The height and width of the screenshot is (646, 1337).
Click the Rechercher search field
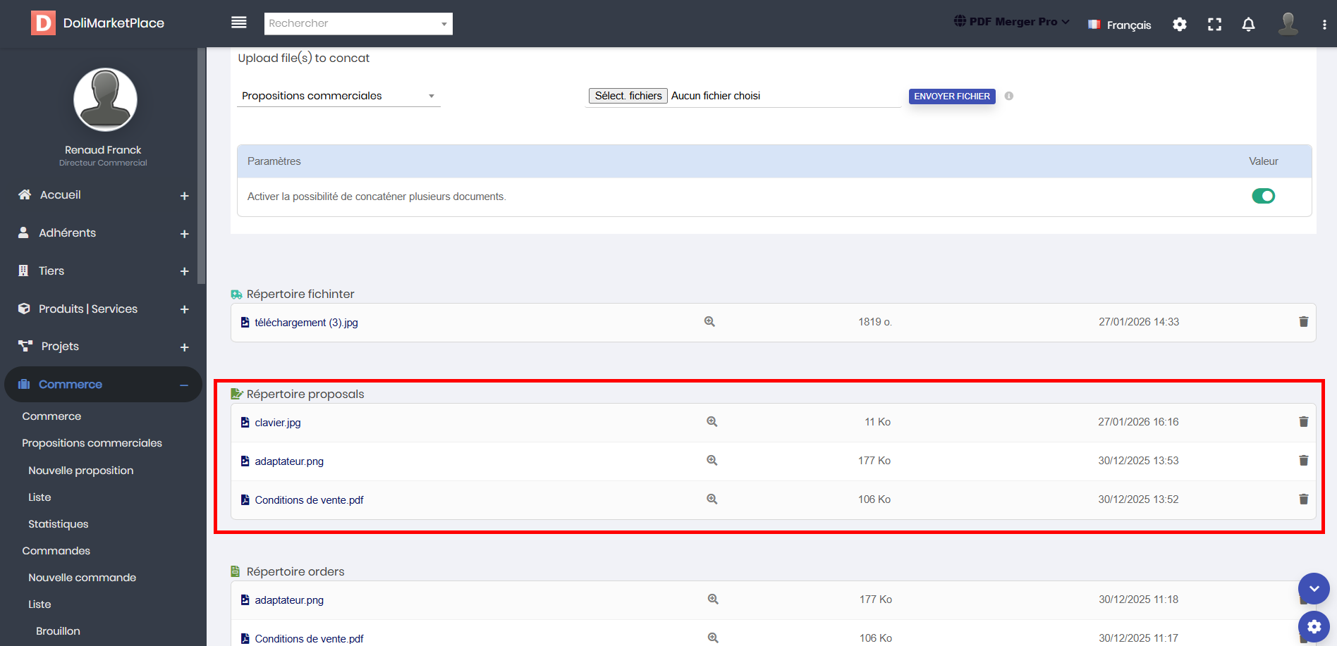click(353, 23)
